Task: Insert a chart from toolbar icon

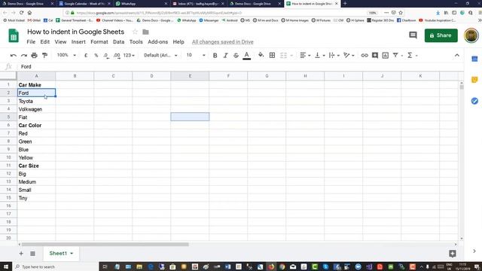Action: pos(385,55)
